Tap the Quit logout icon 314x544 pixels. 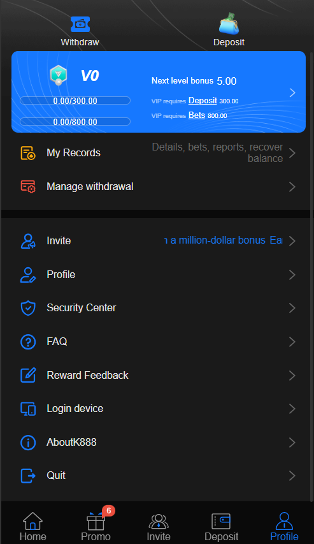coord(28,476)
